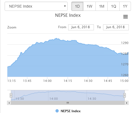Open the chart hamburger context menu

tap(126, 17)
